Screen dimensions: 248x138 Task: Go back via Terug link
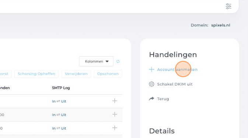163,99
